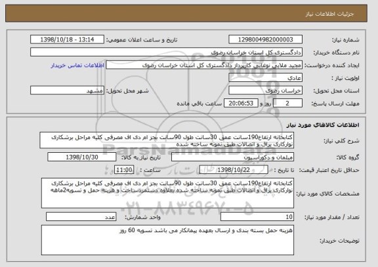Select the شماره نیاز field 1298004982000003

pos(265,39)
